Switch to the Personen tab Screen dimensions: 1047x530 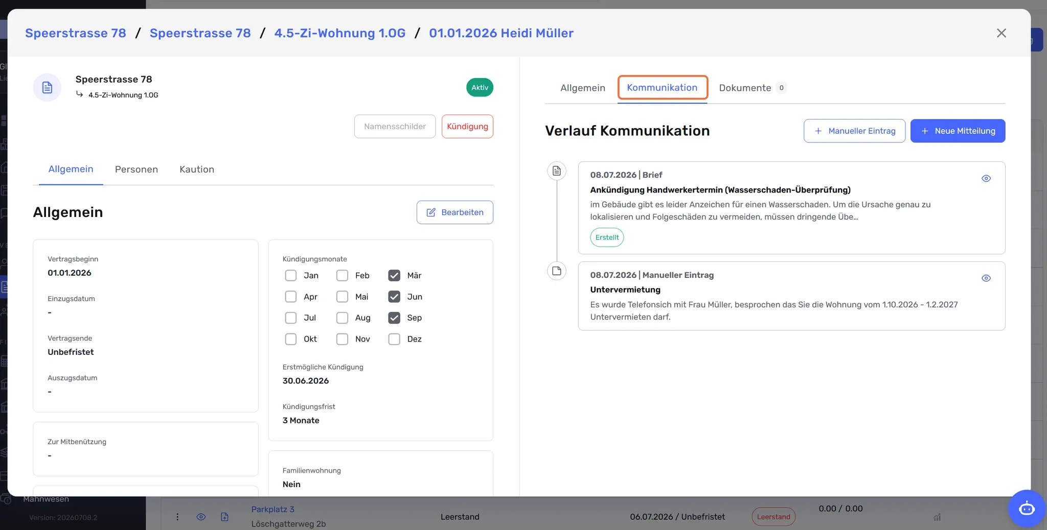coord(136,170)
